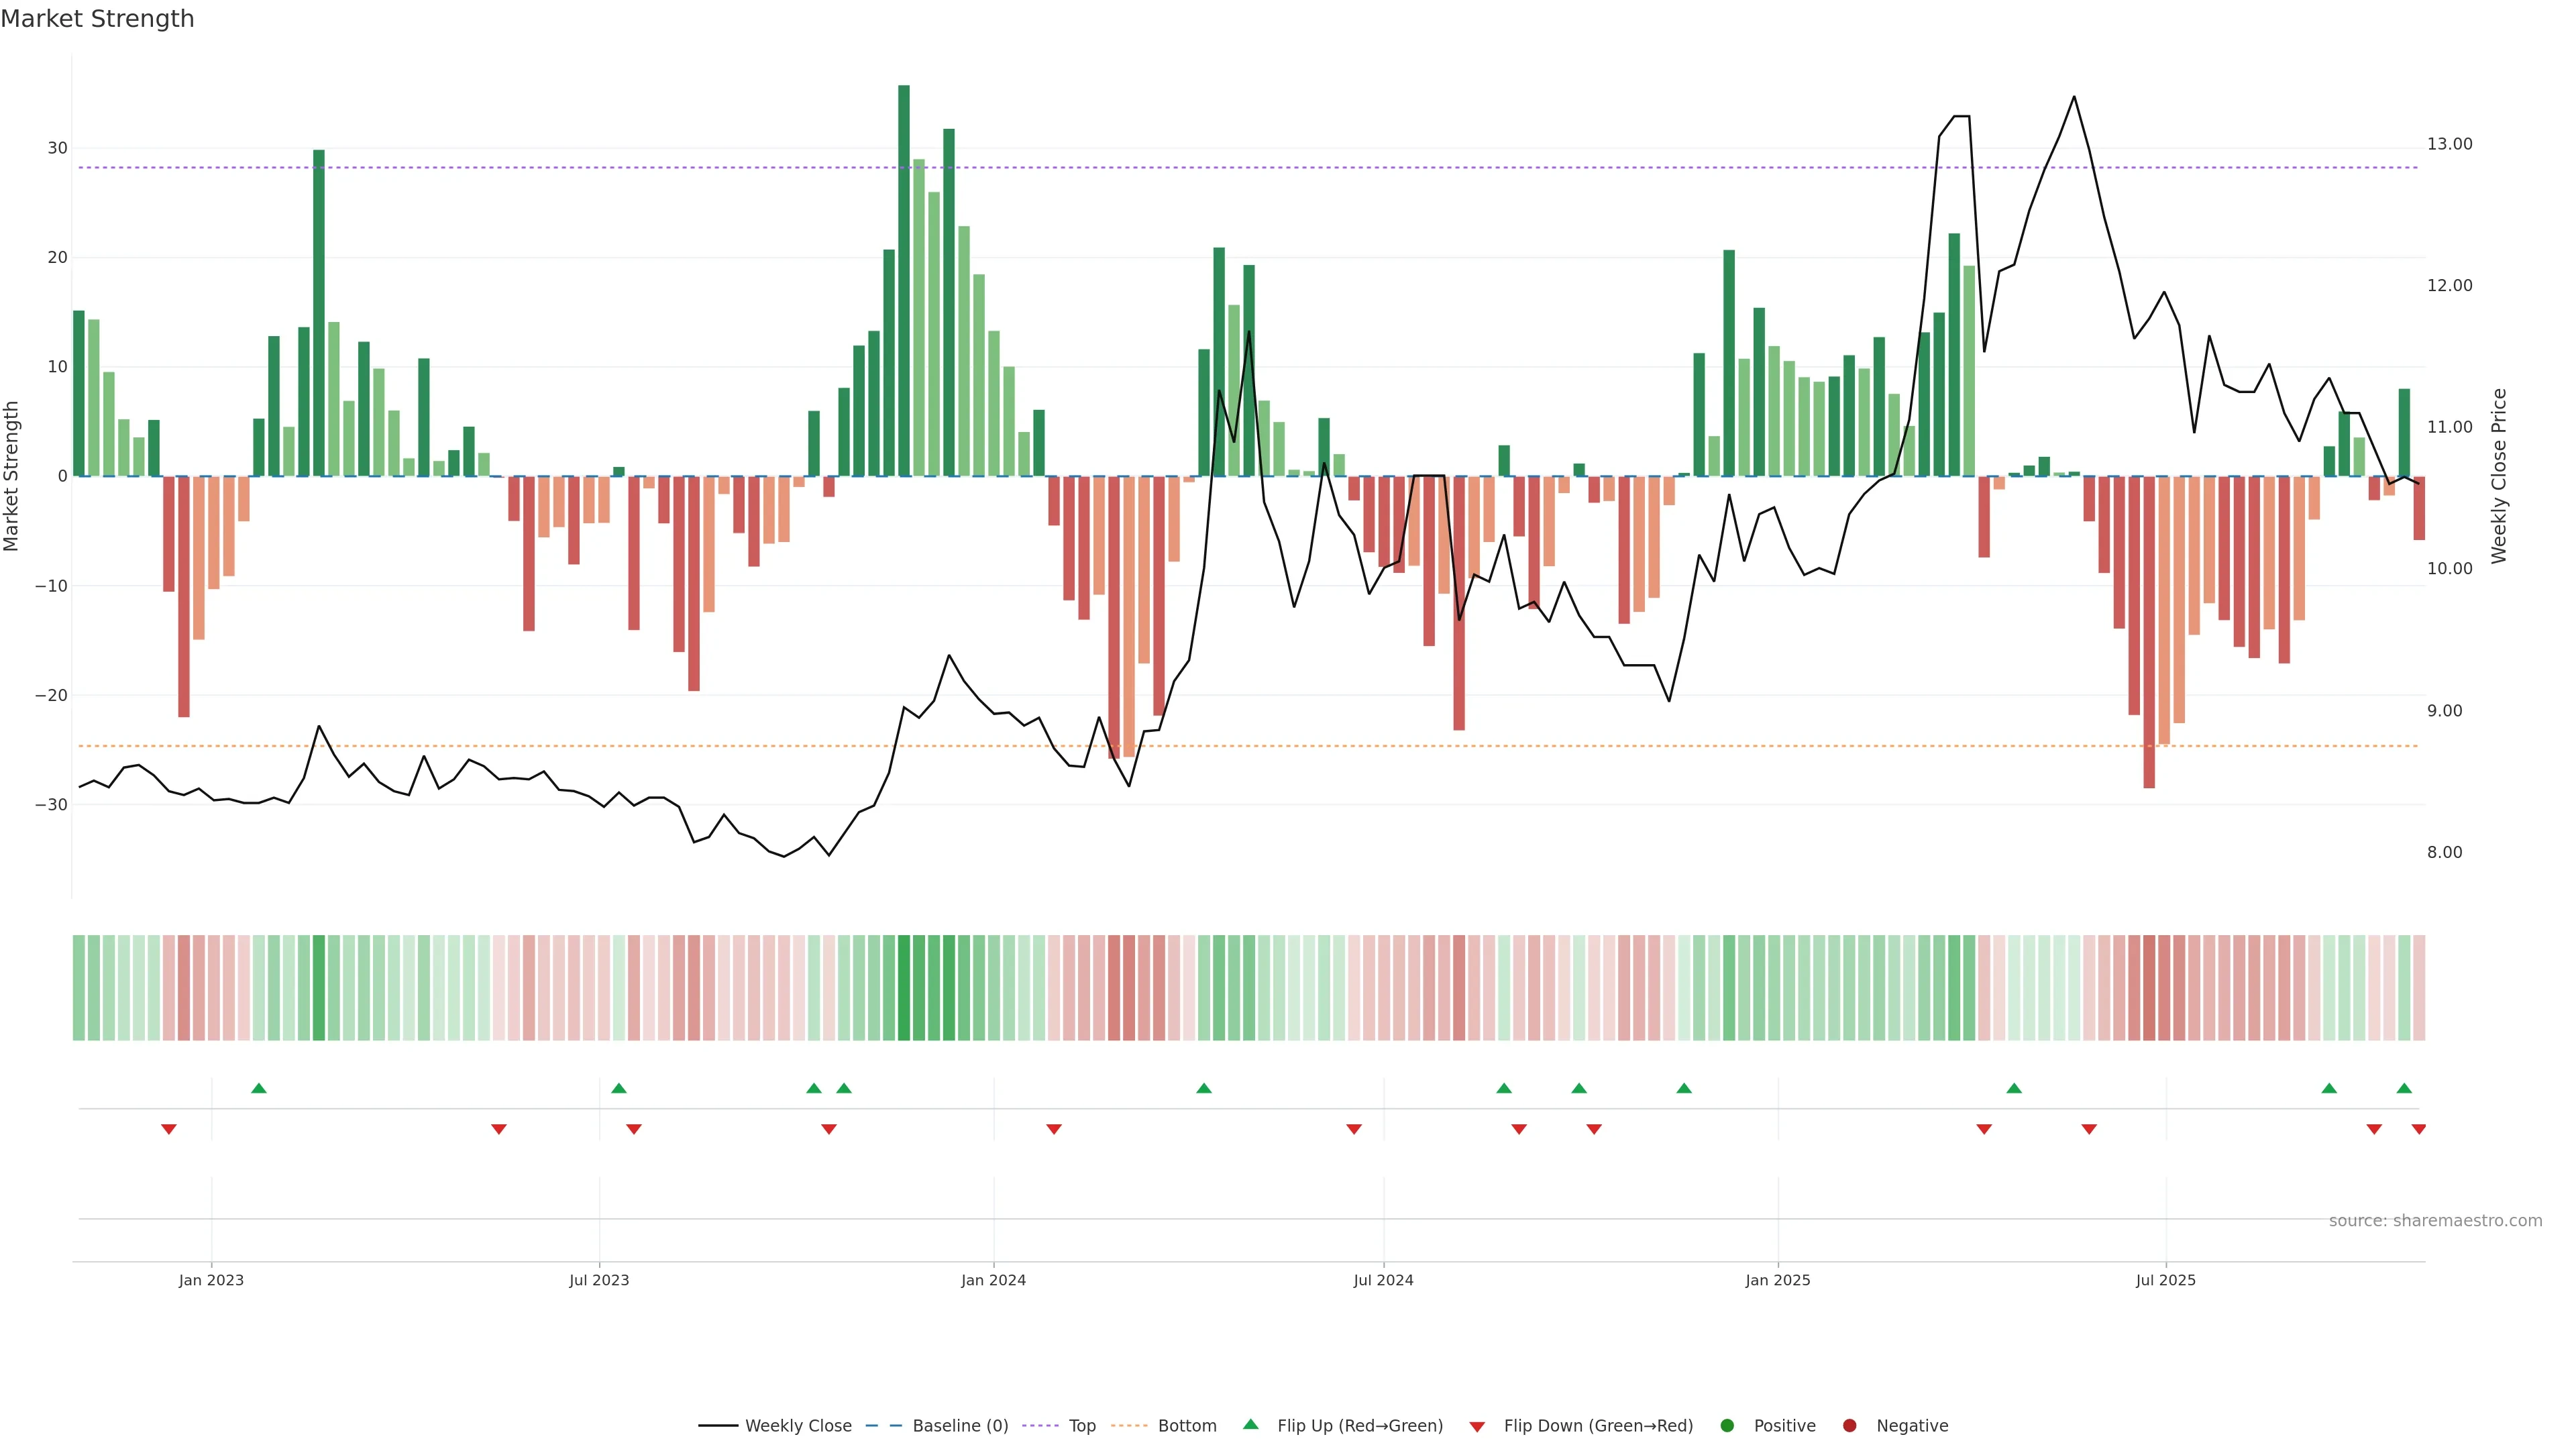Click the darkest green cell in the heatmap strip

coord(904,988)
